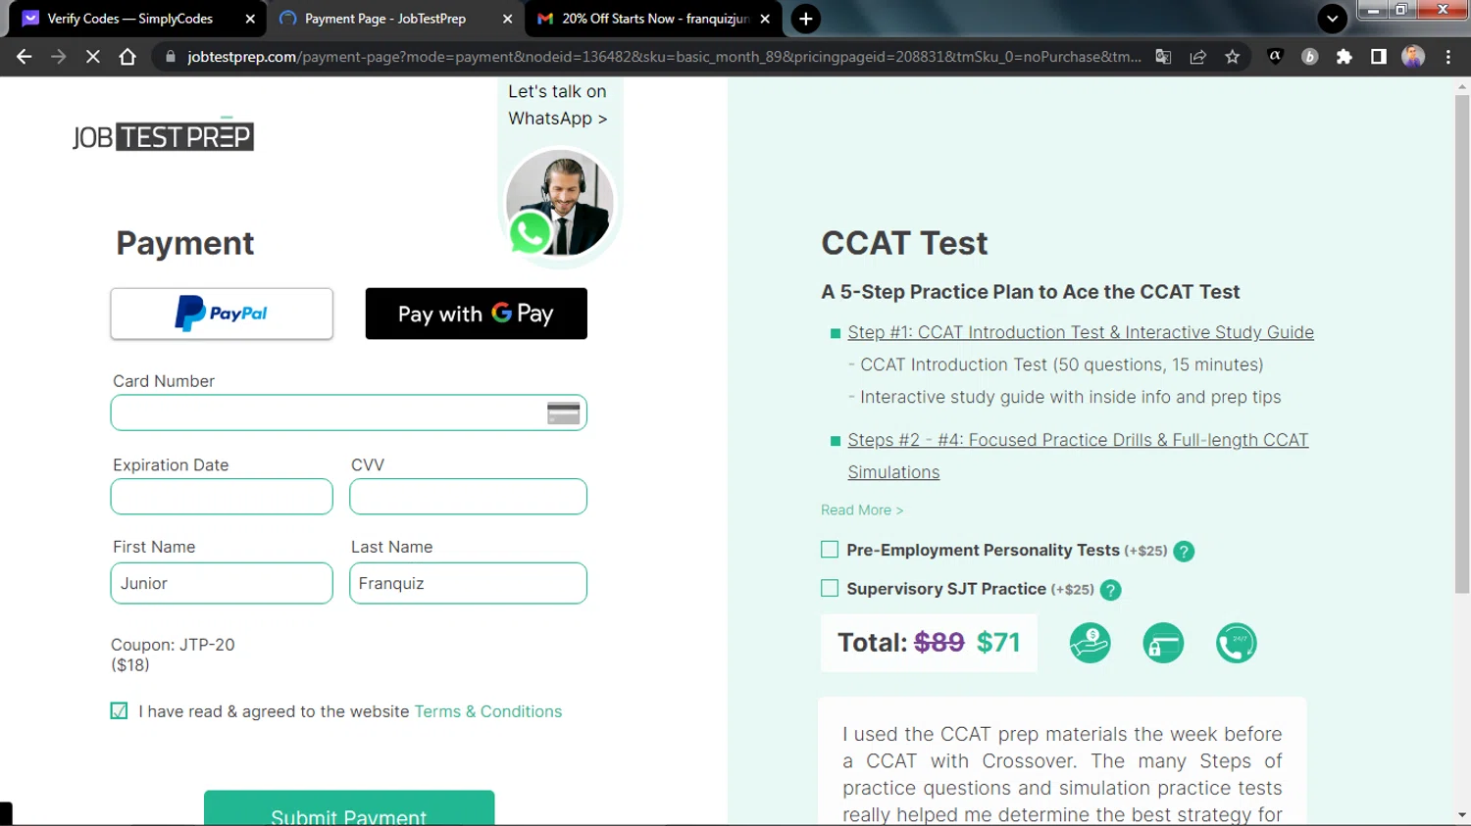Open the Chrome profile avatar
The image size is (1471, 826).
tap(1413, 57)
